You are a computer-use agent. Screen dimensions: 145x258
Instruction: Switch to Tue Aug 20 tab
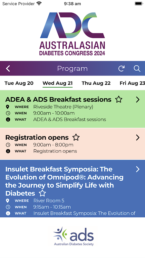point(19,83)
